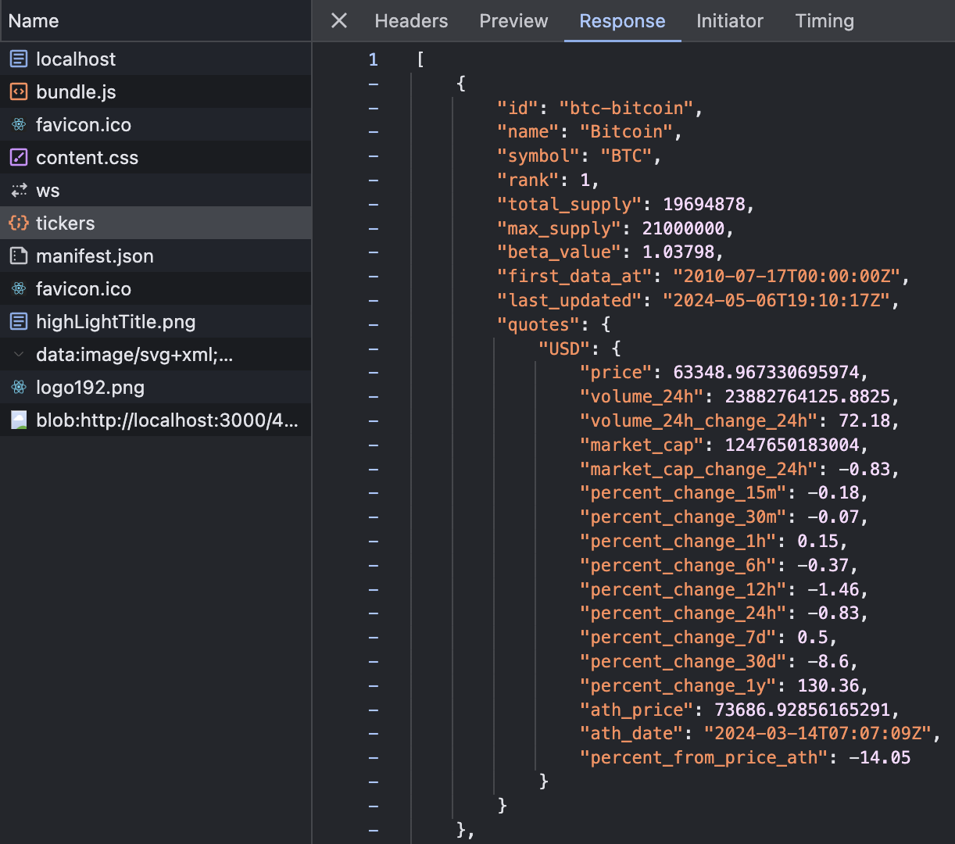The width and height of the screenshot is (955, 844).
Task: Select the Response tab
Action: (x=622, y=21)
